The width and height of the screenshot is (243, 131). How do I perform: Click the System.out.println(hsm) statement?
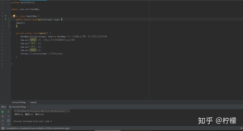click(34, 54)
